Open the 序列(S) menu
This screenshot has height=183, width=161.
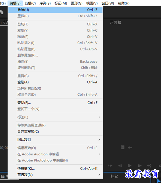[45, 3]
